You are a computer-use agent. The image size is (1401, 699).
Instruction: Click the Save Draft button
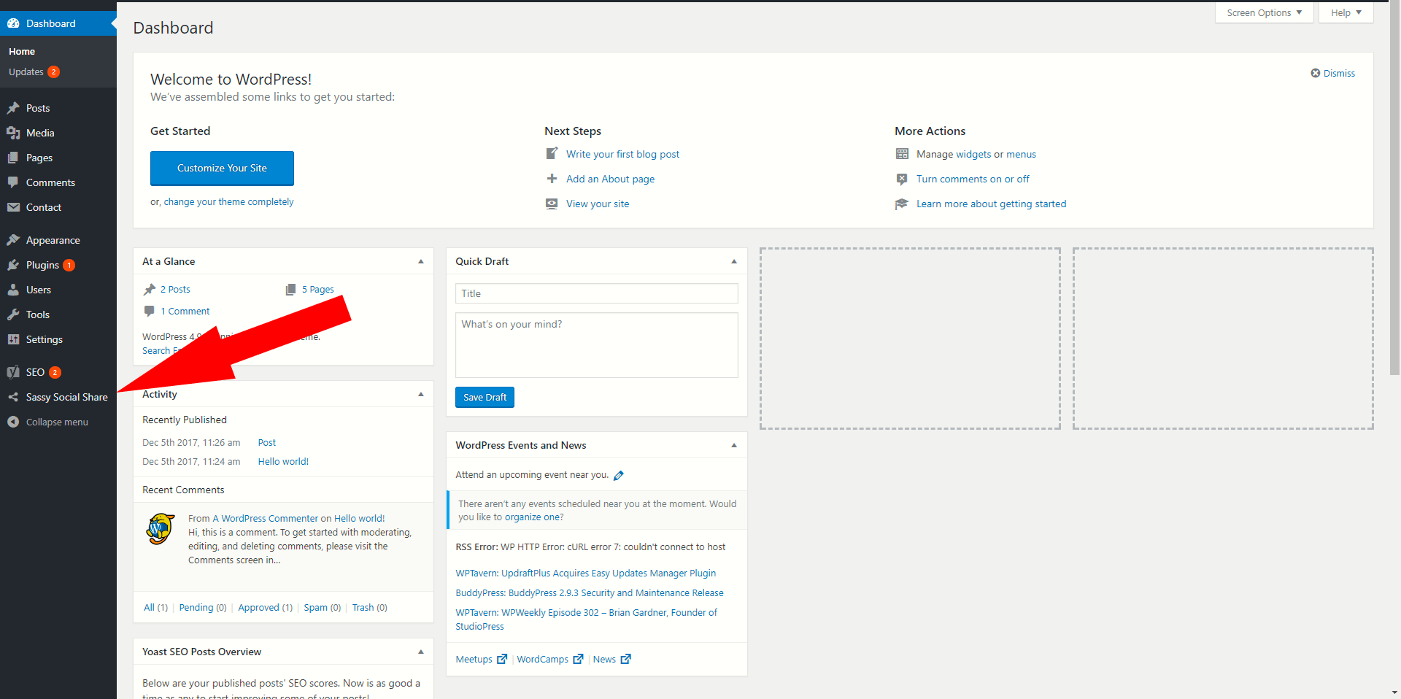pyautogui.click(x=485, y=397)
